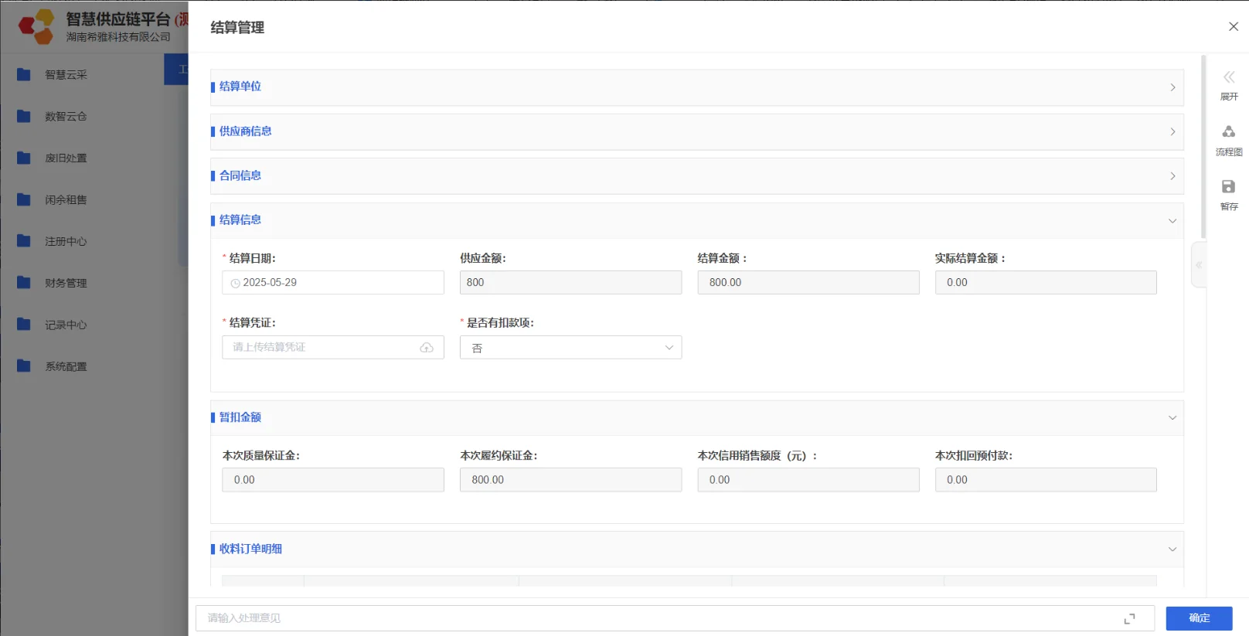Click the 供应金额 field showing 800
Image resolution: width=1249 pixels, height=636 pixels.
click(570, 283)
